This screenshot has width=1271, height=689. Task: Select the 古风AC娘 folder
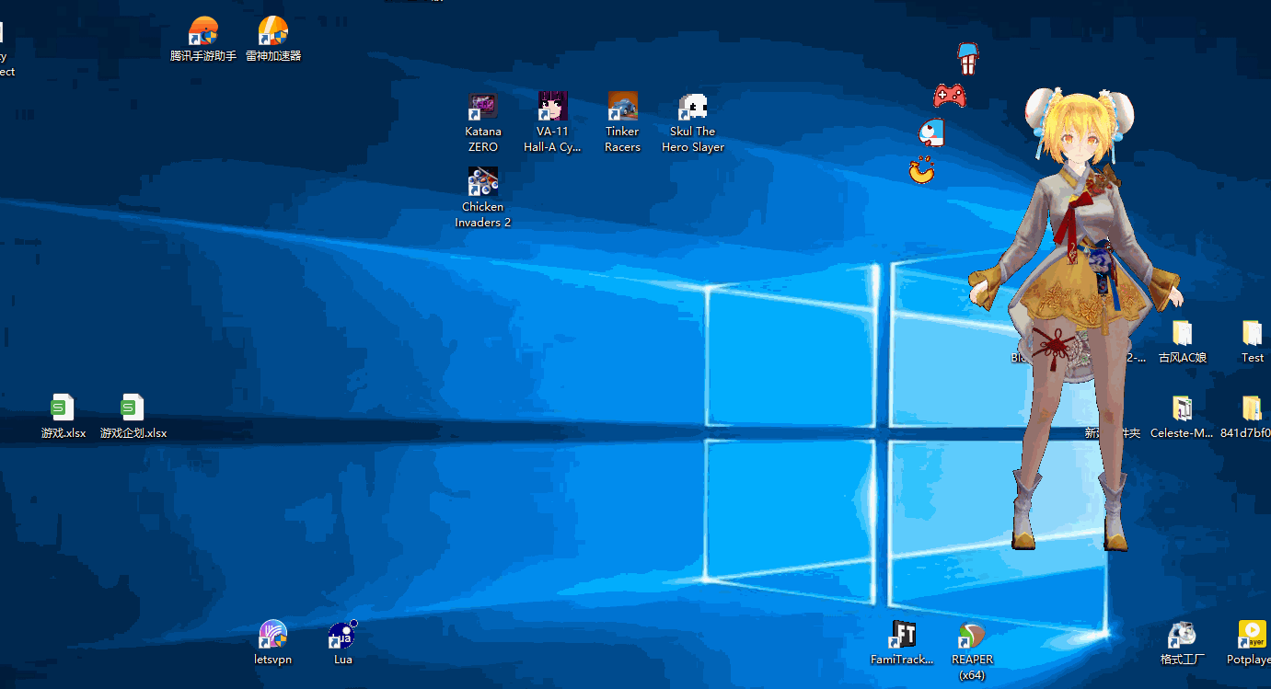[1183, 341]
